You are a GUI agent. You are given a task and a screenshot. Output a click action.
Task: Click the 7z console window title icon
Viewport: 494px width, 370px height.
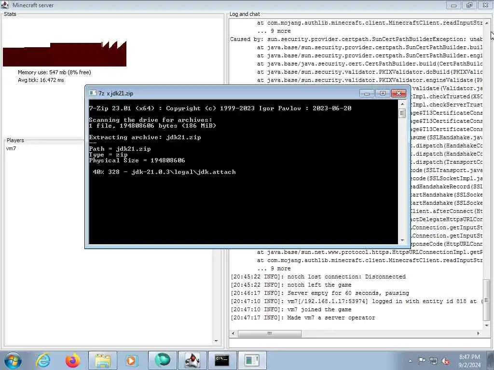[x=92, y=93]
